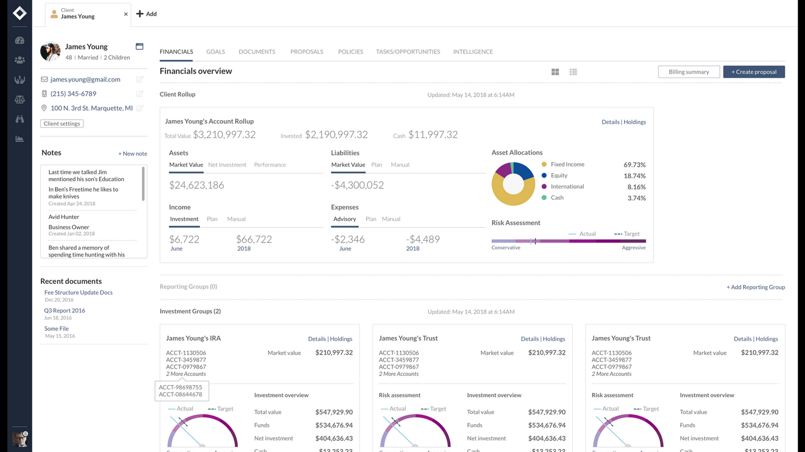Click the Risk Assessment slider marker
Viewport: 805px width, 452px height.
point(535,241)
